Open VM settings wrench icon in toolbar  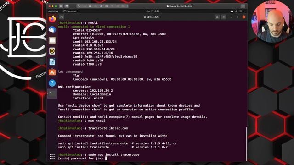[79, 6]
